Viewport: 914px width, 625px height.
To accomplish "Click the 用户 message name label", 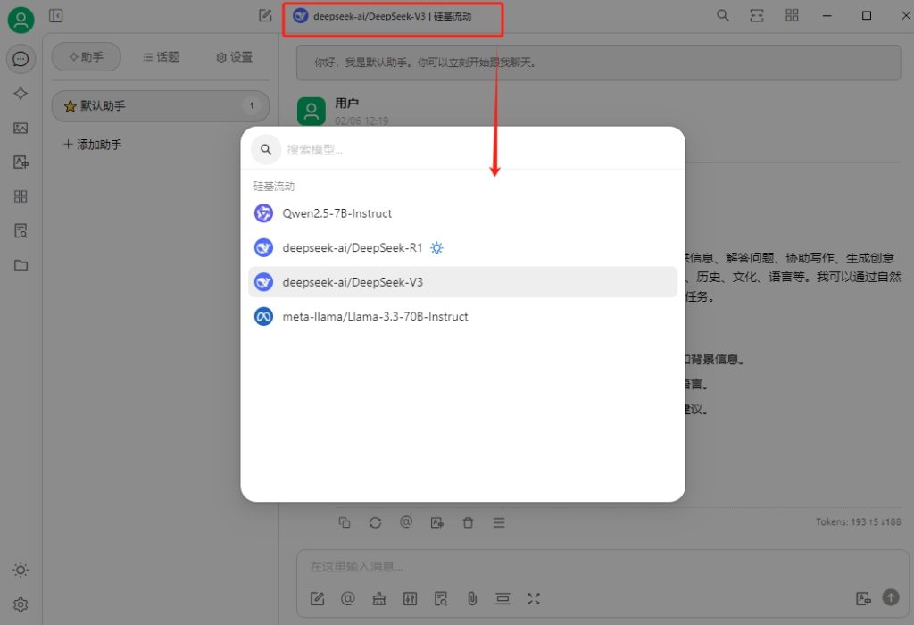I will pyautogui.click(x=347, y=104).
